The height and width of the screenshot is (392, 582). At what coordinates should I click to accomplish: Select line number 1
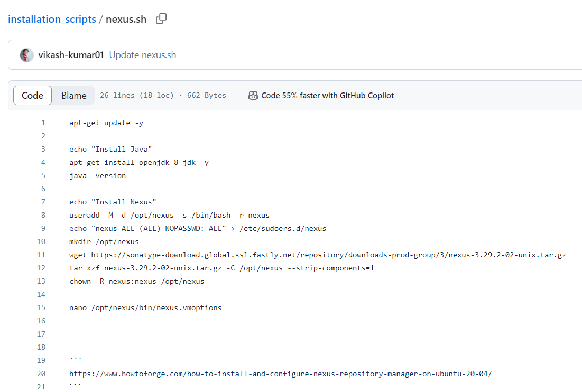pos(43,123)
